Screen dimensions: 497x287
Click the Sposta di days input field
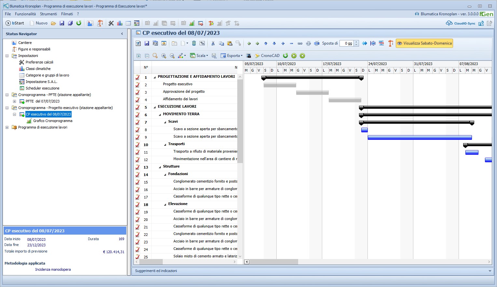[x=347, y=43]
